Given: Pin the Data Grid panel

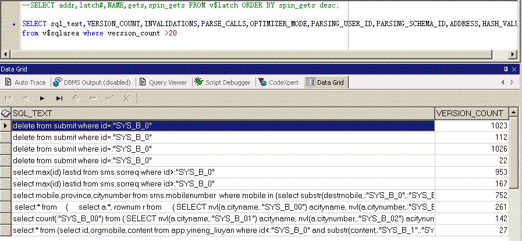Looking at the screenshot, I should pos(505,69).
